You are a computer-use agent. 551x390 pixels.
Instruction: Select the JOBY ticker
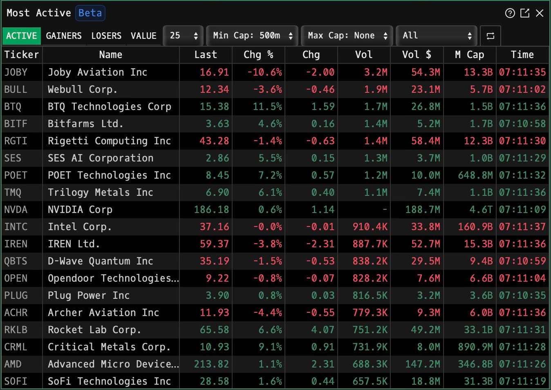[x=16, y=72]
